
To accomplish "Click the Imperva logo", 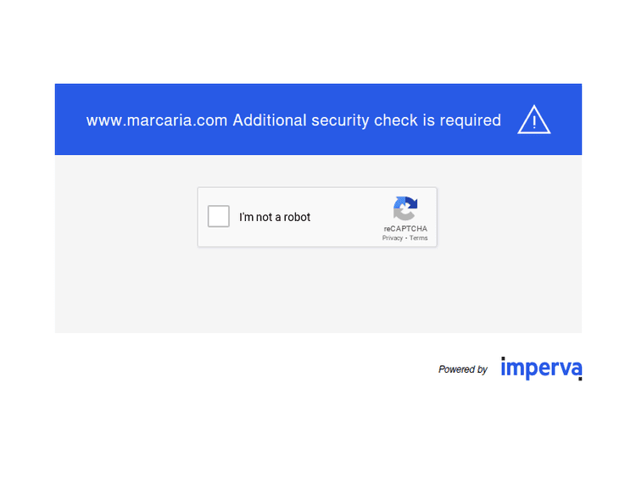I will 541,369.
